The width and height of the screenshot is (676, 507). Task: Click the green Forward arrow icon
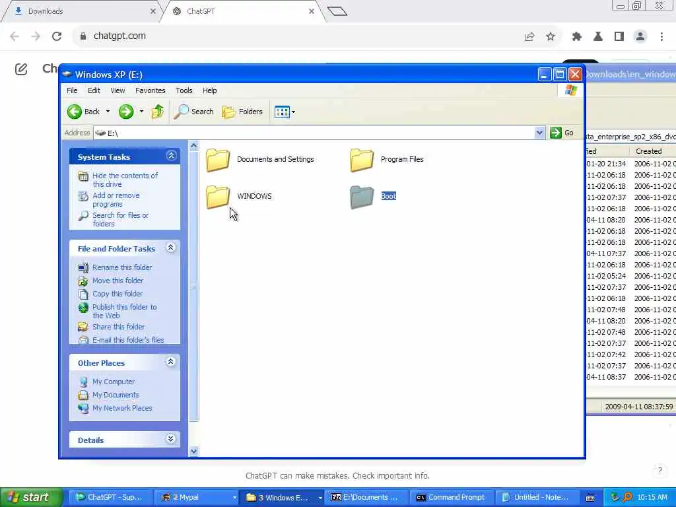click(126, 112)
